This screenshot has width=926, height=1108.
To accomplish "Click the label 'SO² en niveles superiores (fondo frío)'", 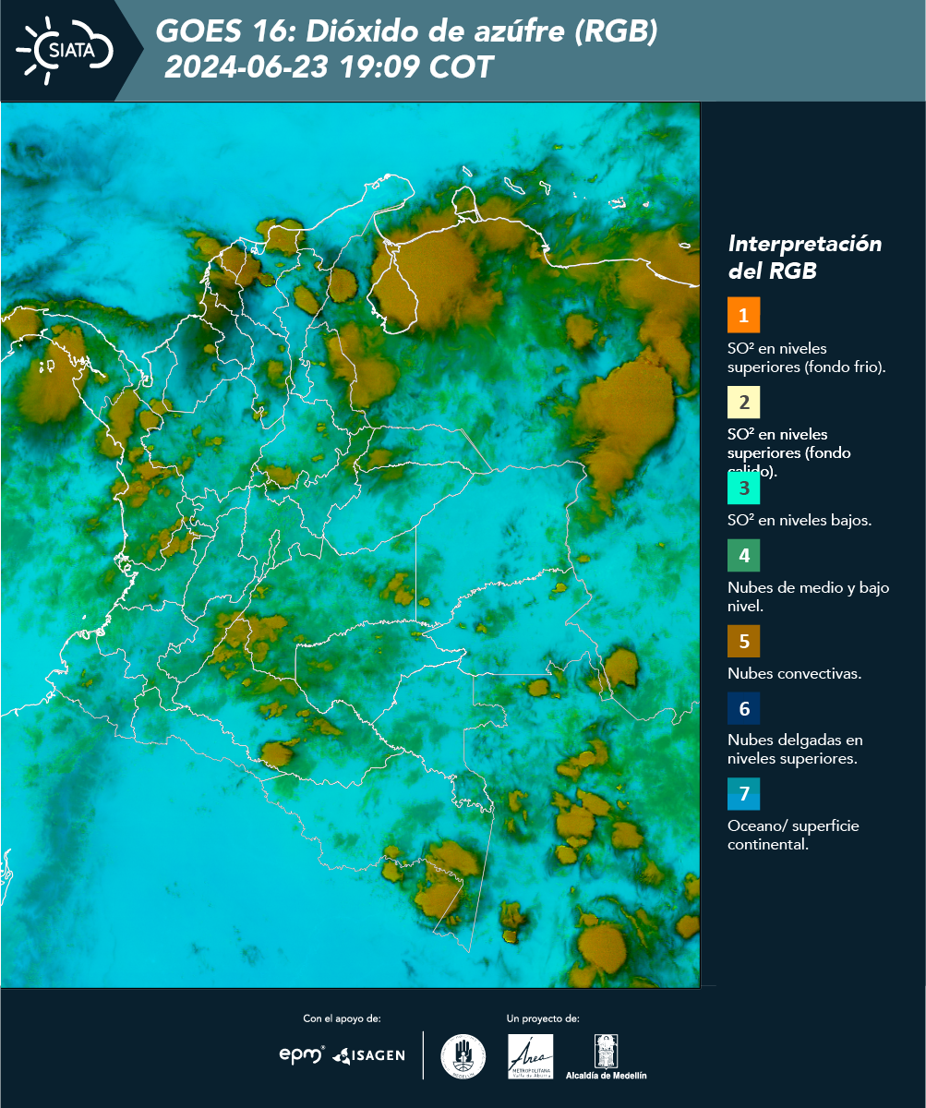I will [x=807, y=357].
